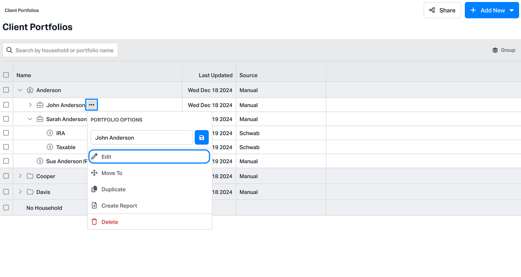Select Create Report in the portfolio menu

tap(149, 206)
